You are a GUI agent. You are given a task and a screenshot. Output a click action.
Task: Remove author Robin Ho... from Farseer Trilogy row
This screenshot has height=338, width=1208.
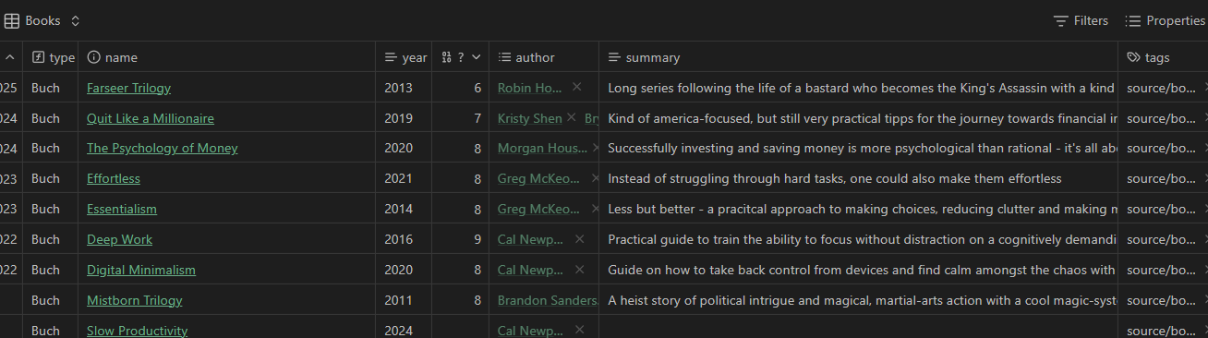(x=576, y=87)
